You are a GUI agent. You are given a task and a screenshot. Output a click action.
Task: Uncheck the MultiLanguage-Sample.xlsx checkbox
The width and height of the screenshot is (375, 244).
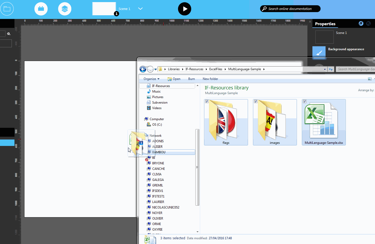tap(305, 101)
